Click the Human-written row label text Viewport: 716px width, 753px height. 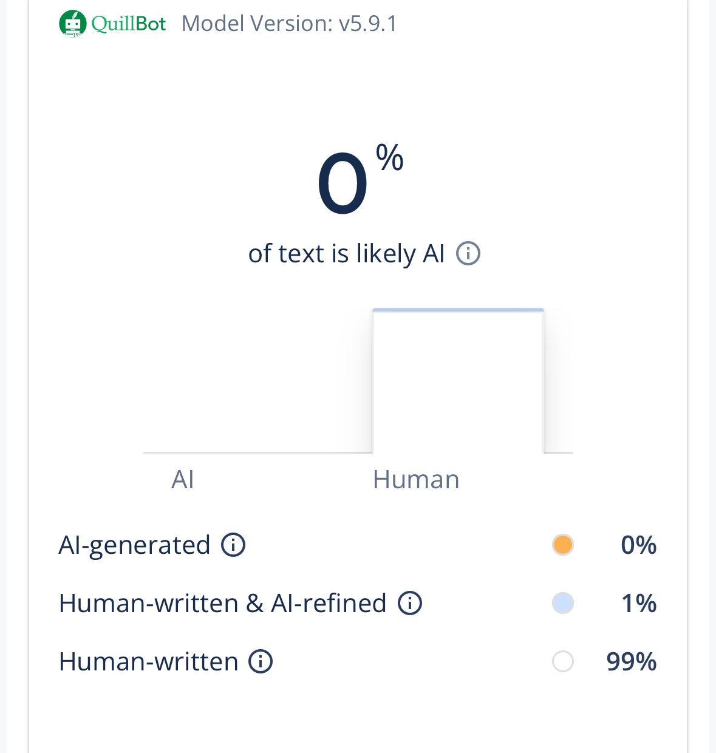click(149, 661)
